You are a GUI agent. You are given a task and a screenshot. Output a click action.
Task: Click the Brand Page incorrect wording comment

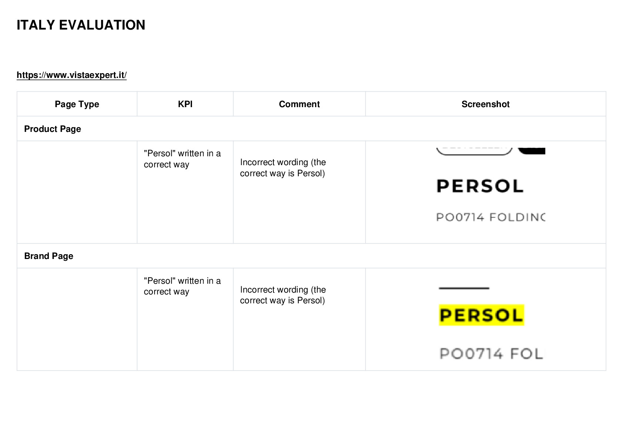pos(283,295)
